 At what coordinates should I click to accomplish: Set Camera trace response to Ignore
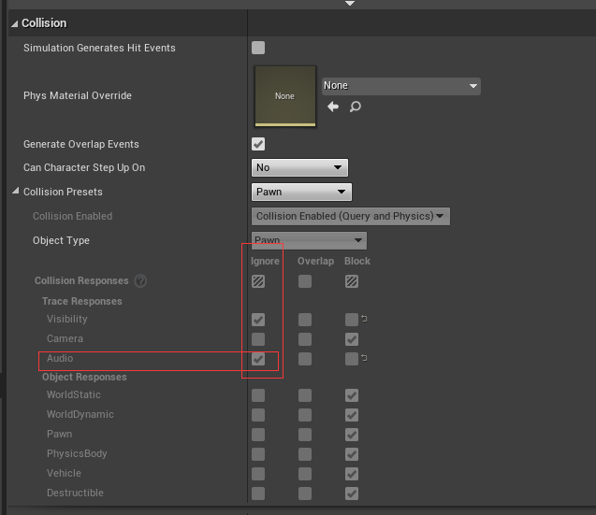tap(258, 339)
